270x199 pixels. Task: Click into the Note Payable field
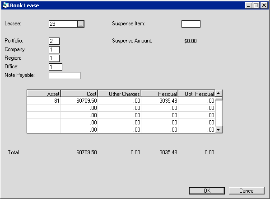click(x=65, y=76)
